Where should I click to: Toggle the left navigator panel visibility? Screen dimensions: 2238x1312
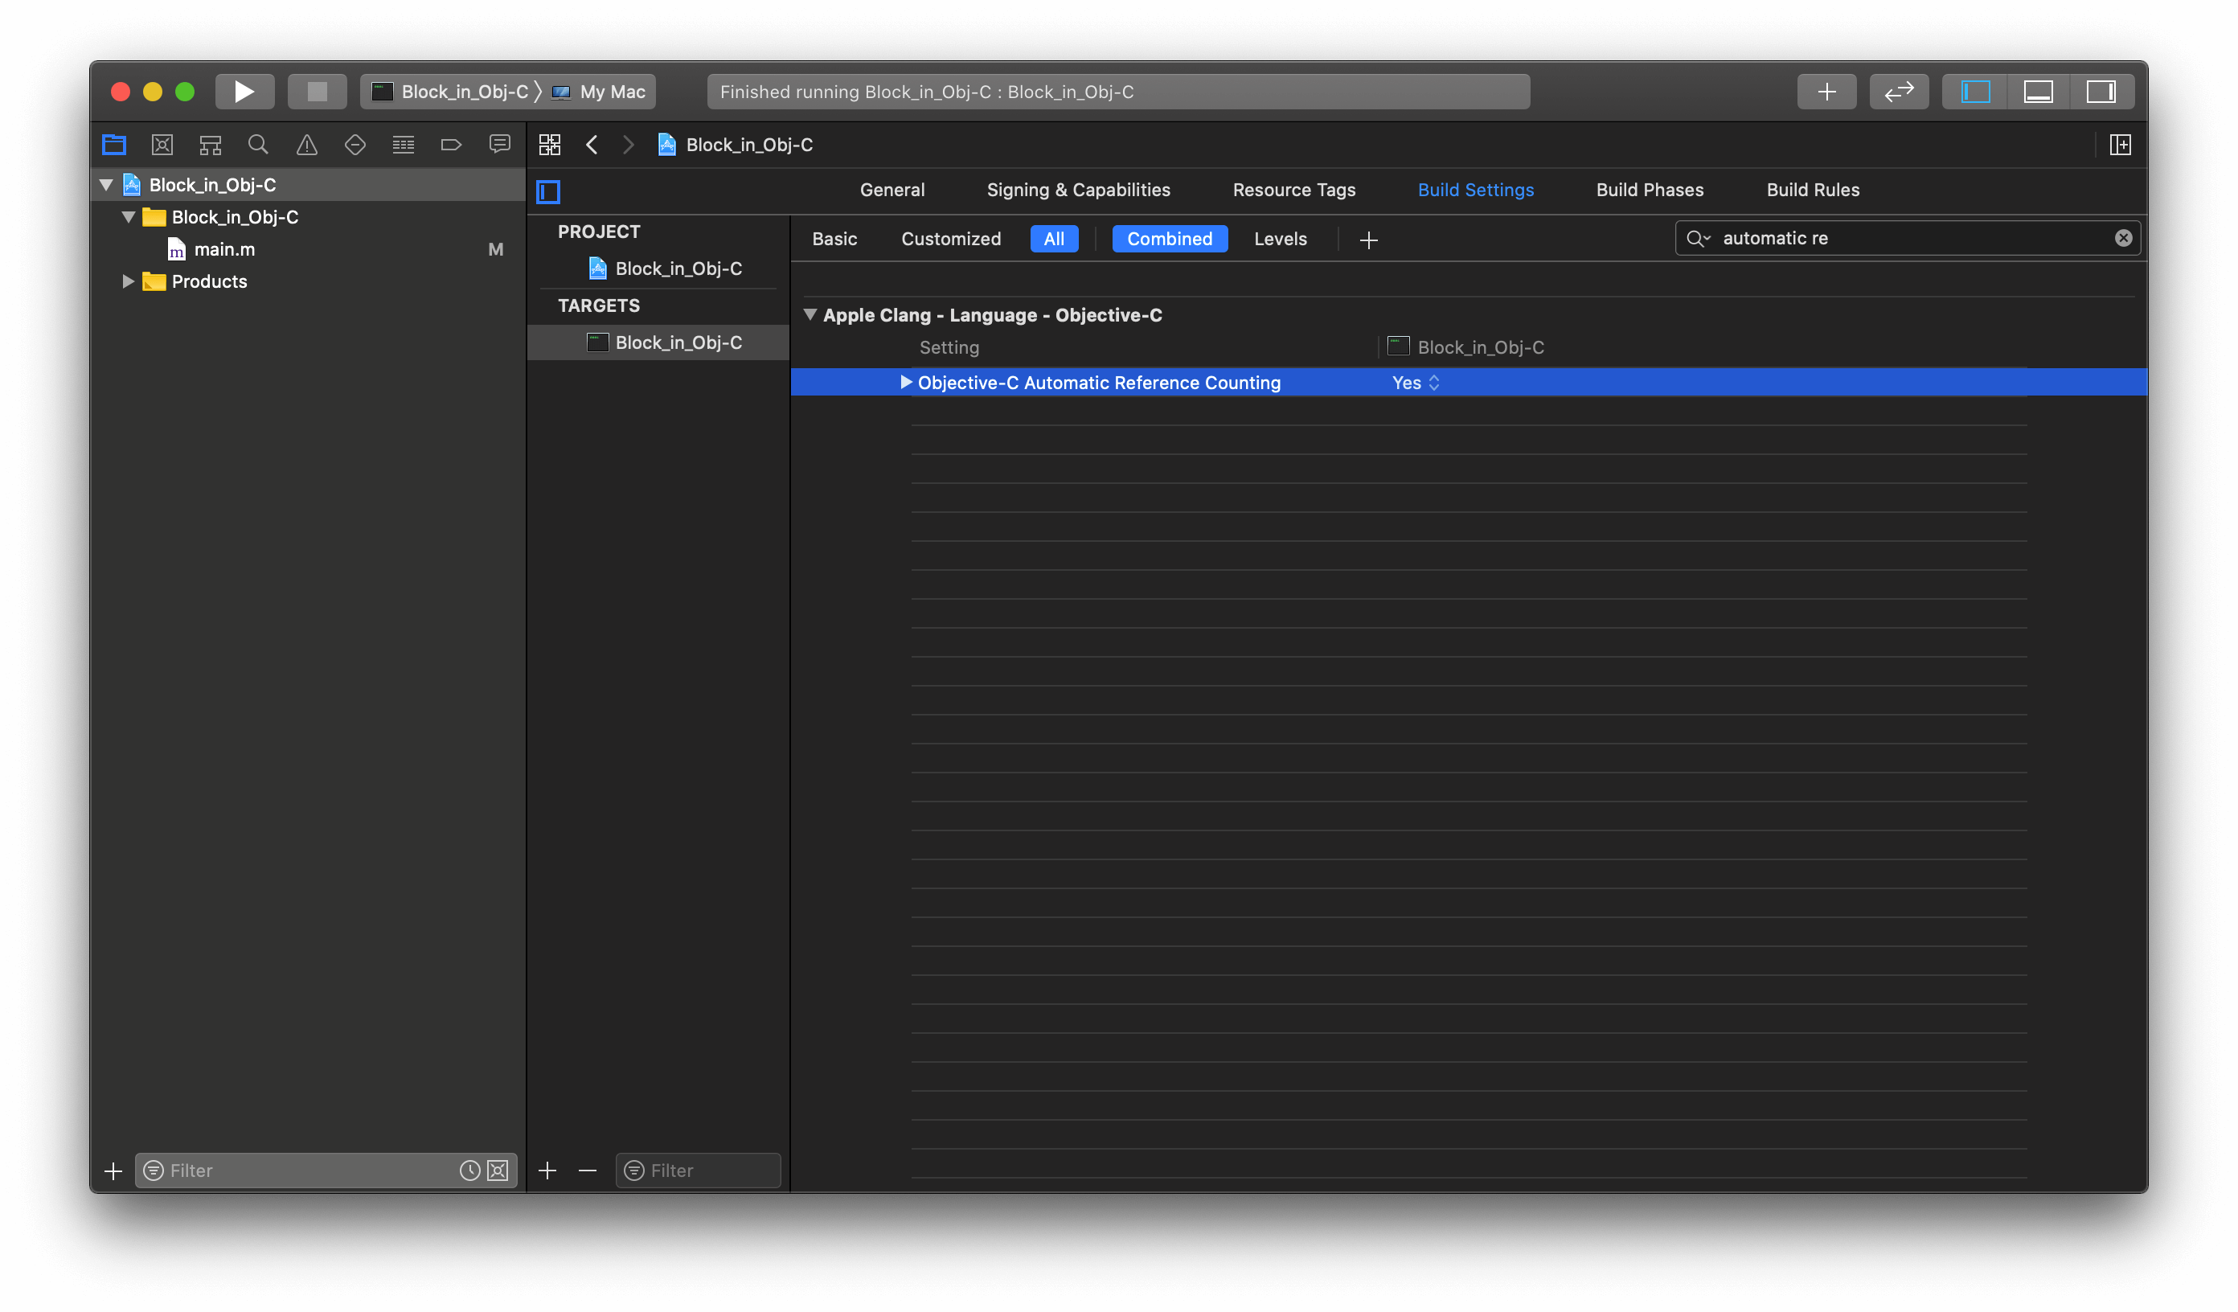[1975, 92]
